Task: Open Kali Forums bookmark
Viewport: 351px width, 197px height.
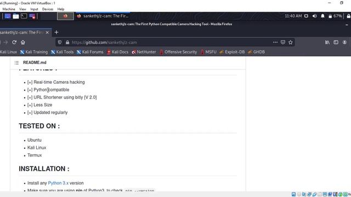Action: (x=90, y=52)
